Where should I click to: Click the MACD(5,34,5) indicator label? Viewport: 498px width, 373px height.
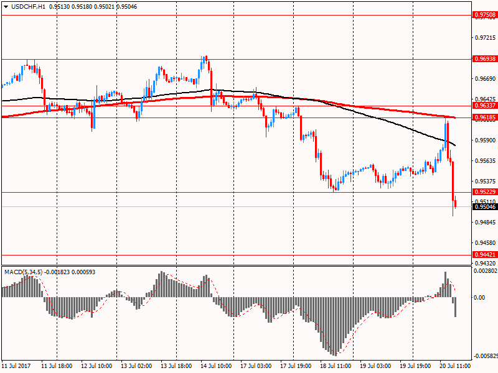click(23, 272)
